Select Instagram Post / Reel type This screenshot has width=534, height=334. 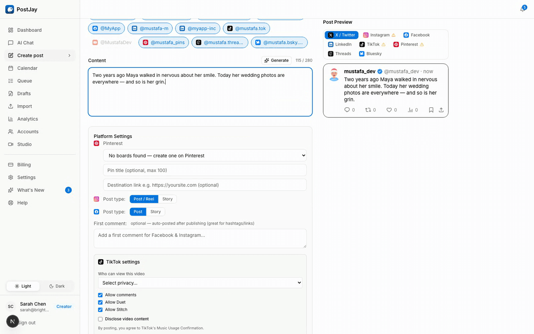click(144, 199)
